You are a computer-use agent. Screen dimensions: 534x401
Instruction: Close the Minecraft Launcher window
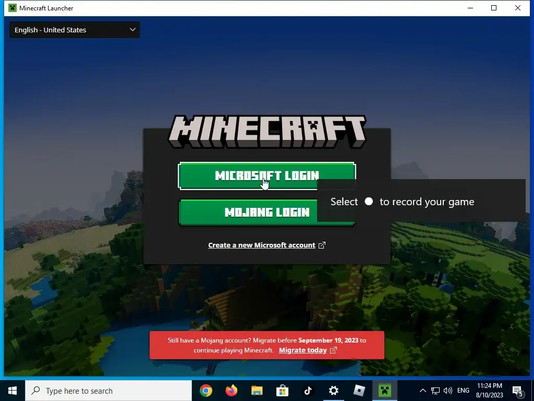tap(518, 8)
